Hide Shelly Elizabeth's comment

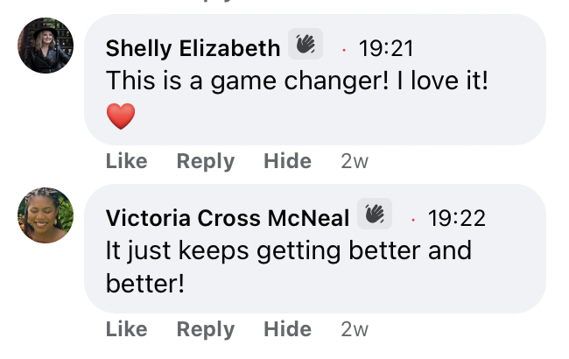(x=287, y=161)
